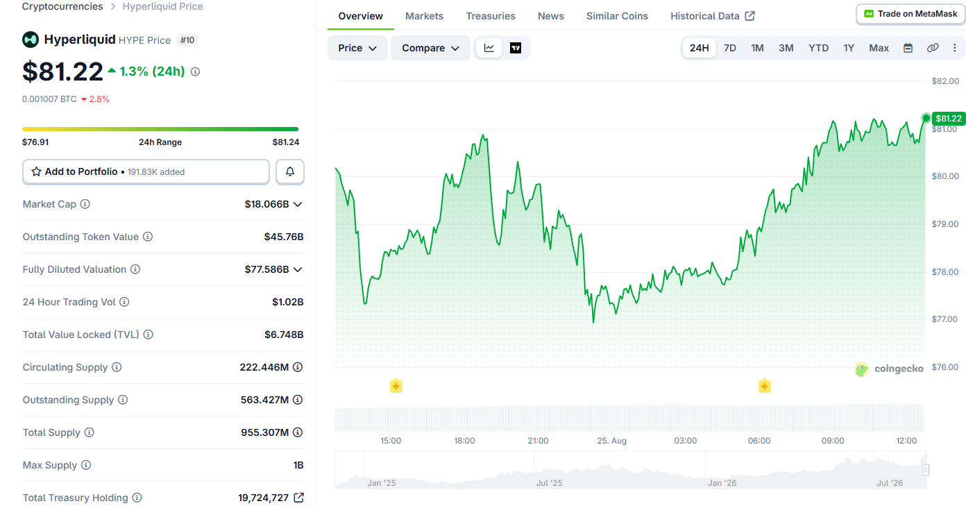
Task: Click info icon beside 955.307M value
Action: (298, 432)
